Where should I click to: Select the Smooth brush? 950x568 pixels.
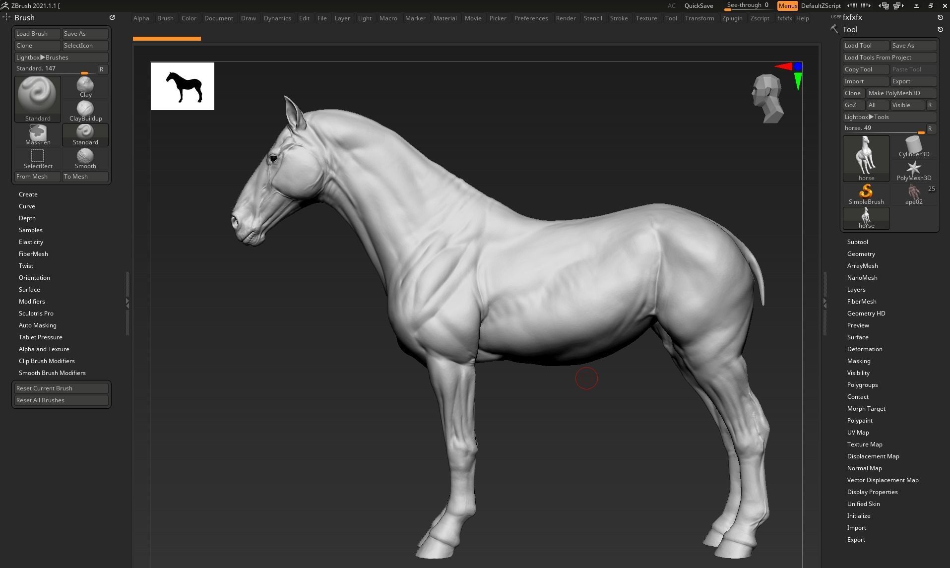point(85,157)
